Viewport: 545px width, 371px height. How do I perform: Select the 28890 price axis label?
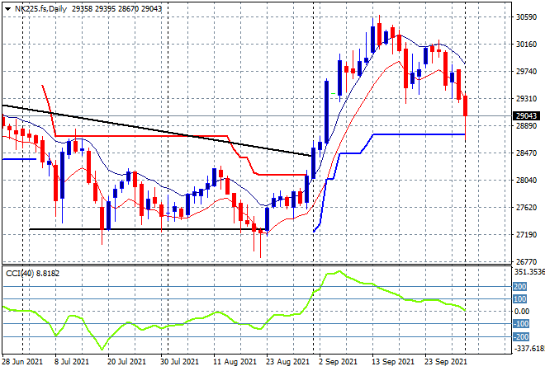(526, 125)
